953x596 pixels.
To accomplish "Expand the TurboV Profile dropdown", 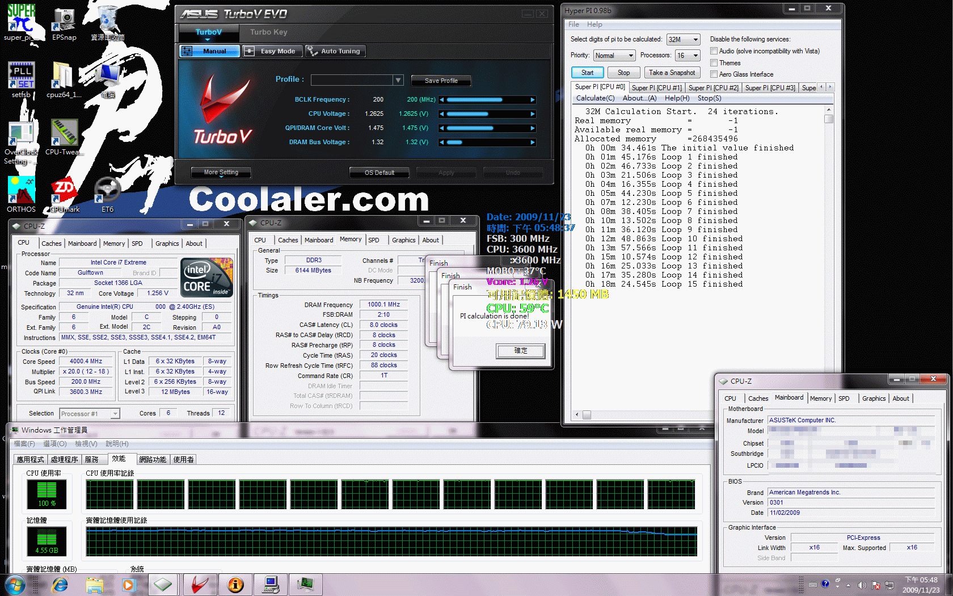I will 398,80.
